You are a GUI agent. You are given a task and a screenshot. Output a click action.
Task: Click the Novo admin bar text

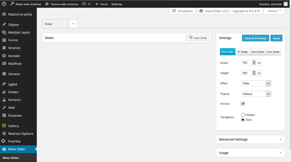pos(104,4)
